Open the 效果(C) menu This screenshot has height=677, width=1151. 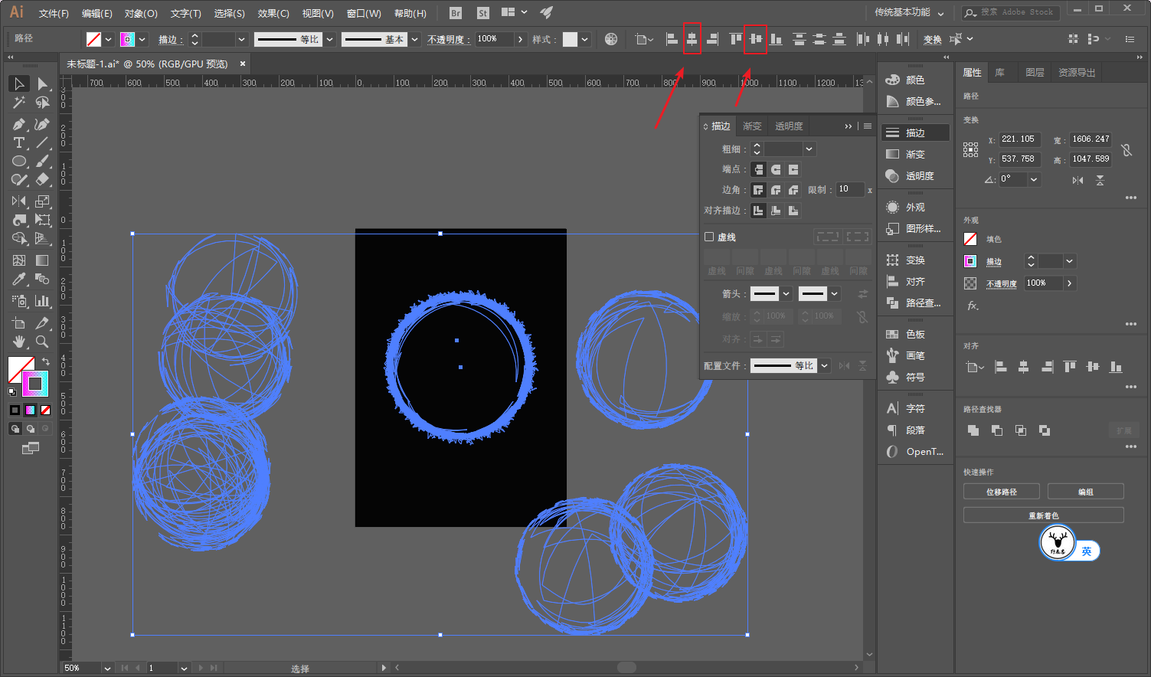273,13
